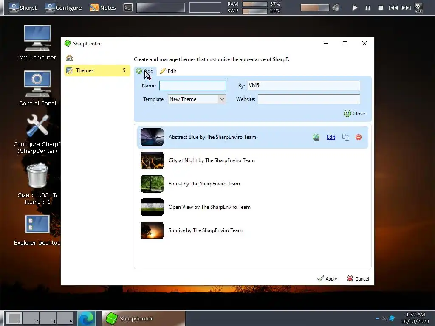Image resolution: width=435 pixels, height=326 pixels.
Task: Select Forest theme row
Action: click(x=252, y=184)
